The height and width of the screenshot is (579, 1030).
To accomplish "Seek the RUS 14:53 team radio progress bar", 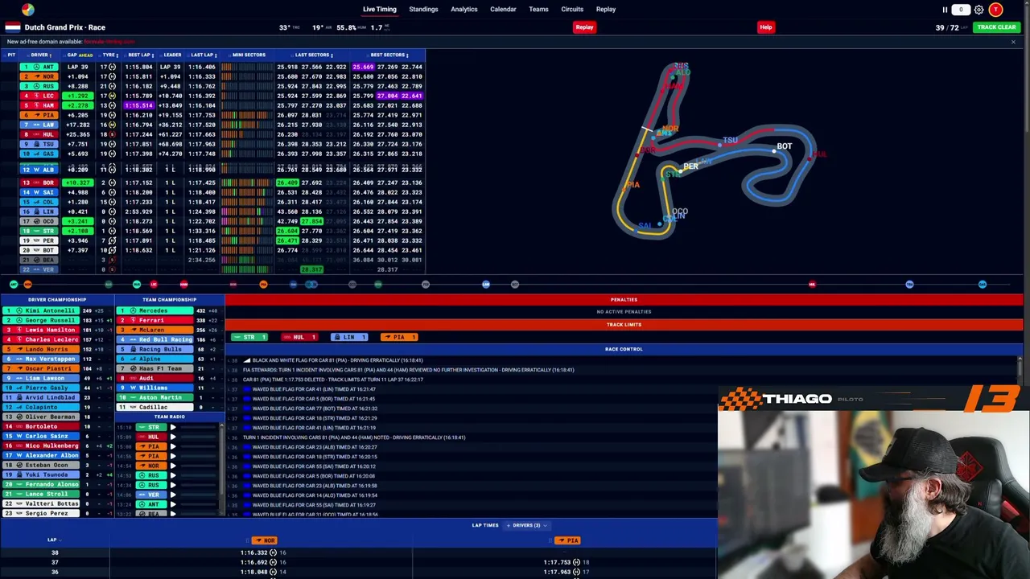I will pos(199,475).
